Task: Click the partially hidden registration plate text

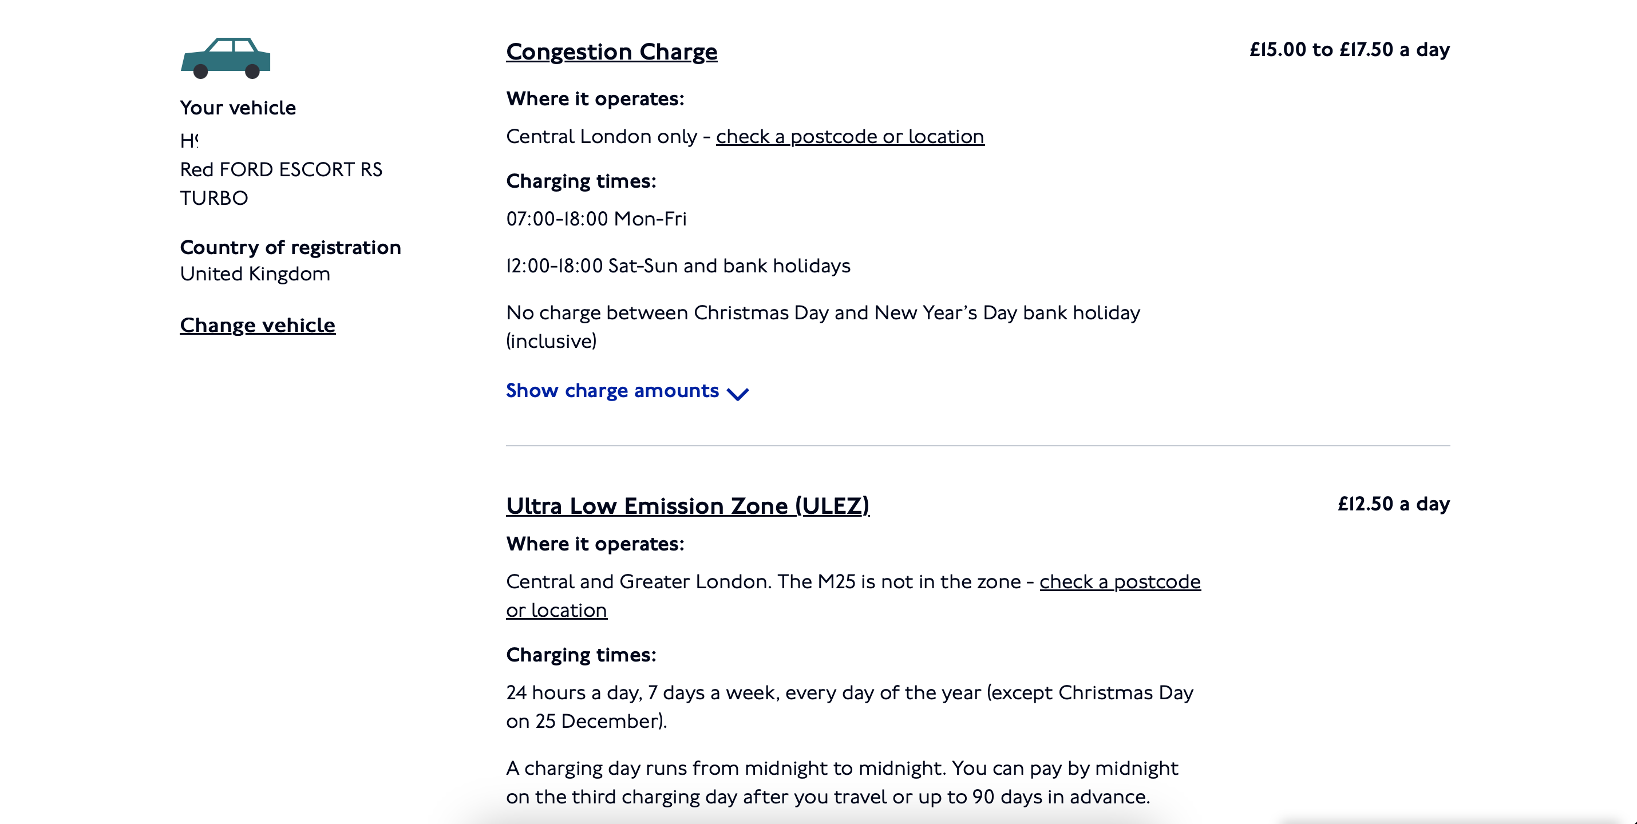Action: (189, 141)
